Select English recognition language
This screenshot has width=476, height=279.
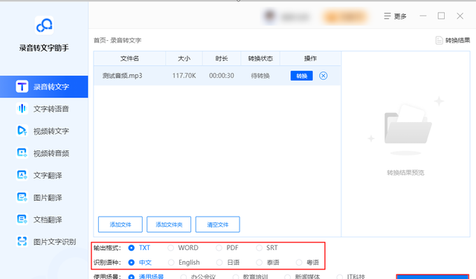[184, 263]
